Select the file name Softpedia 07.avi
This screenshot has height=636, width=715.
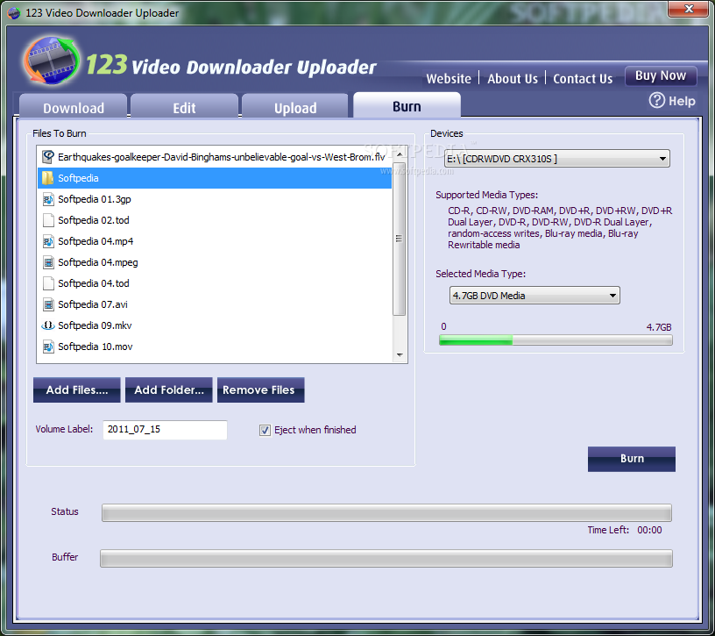coord(93,304)
